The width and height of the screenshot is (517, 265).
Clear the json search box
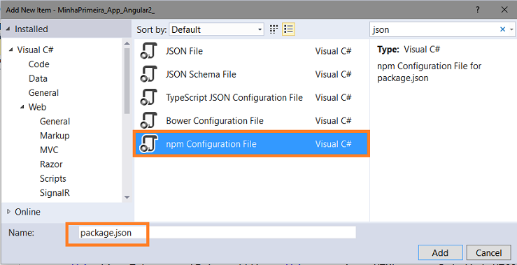[x=502, y=29]
